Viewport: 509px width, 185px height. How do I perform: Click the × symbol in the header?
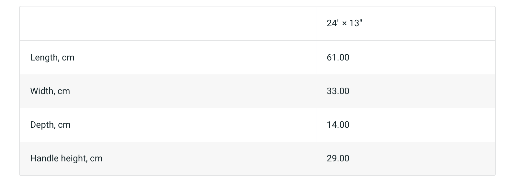click(344, 23)
